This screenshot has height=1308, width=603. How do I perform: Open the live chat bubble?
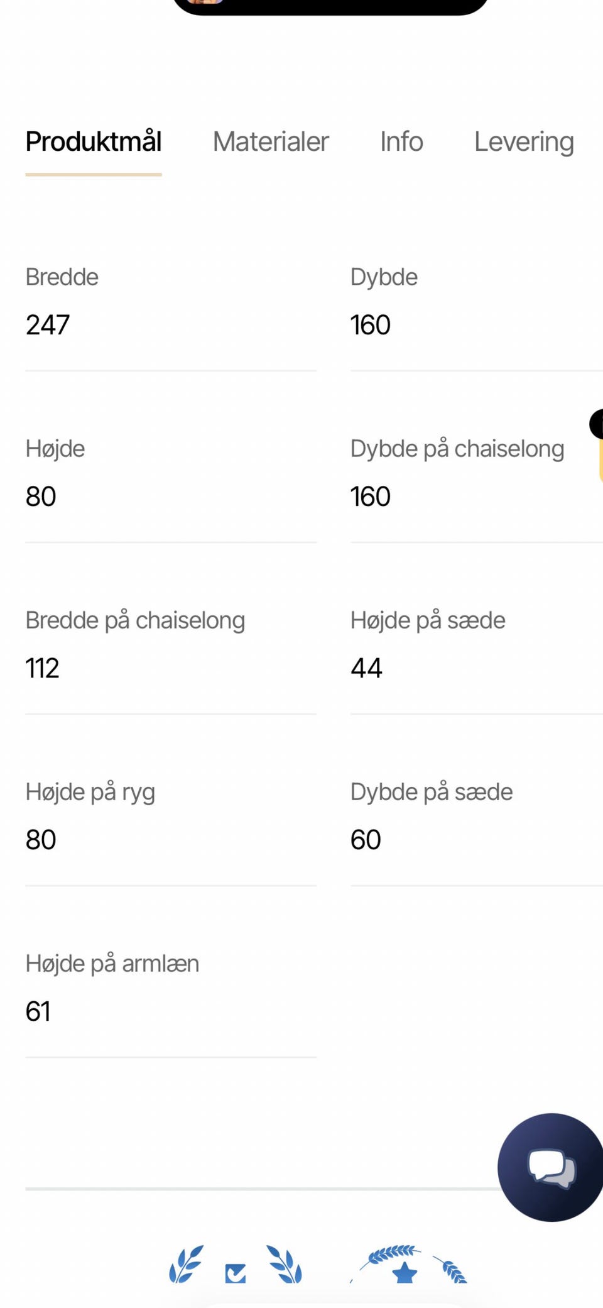click(551, 1167)
